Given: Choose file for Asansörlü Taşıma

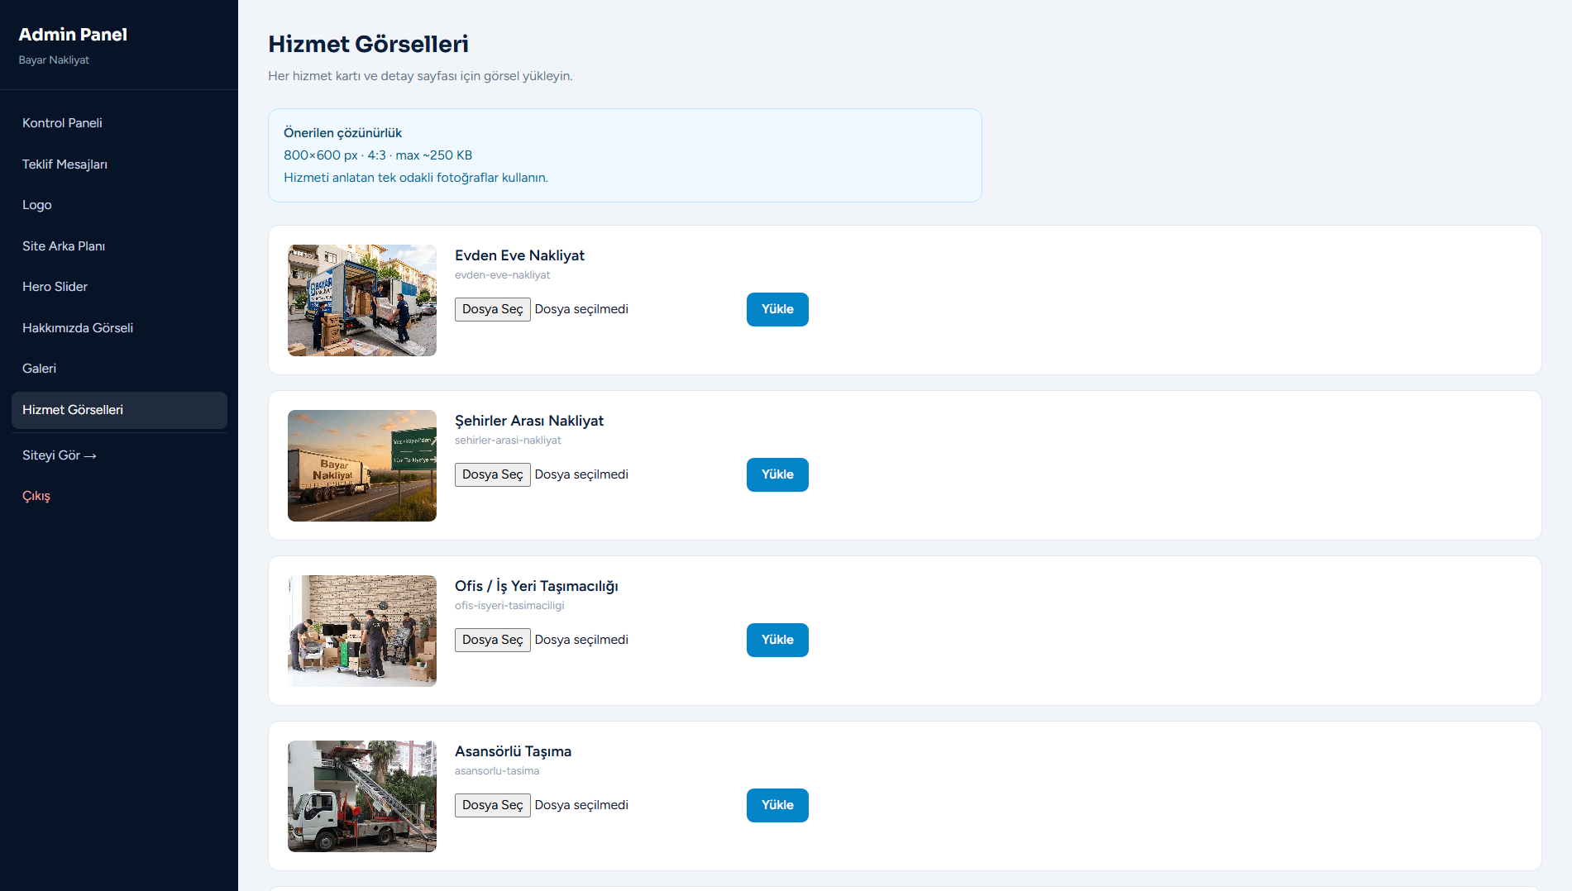Looking at the screenshot, I should [x=493, y=805].
